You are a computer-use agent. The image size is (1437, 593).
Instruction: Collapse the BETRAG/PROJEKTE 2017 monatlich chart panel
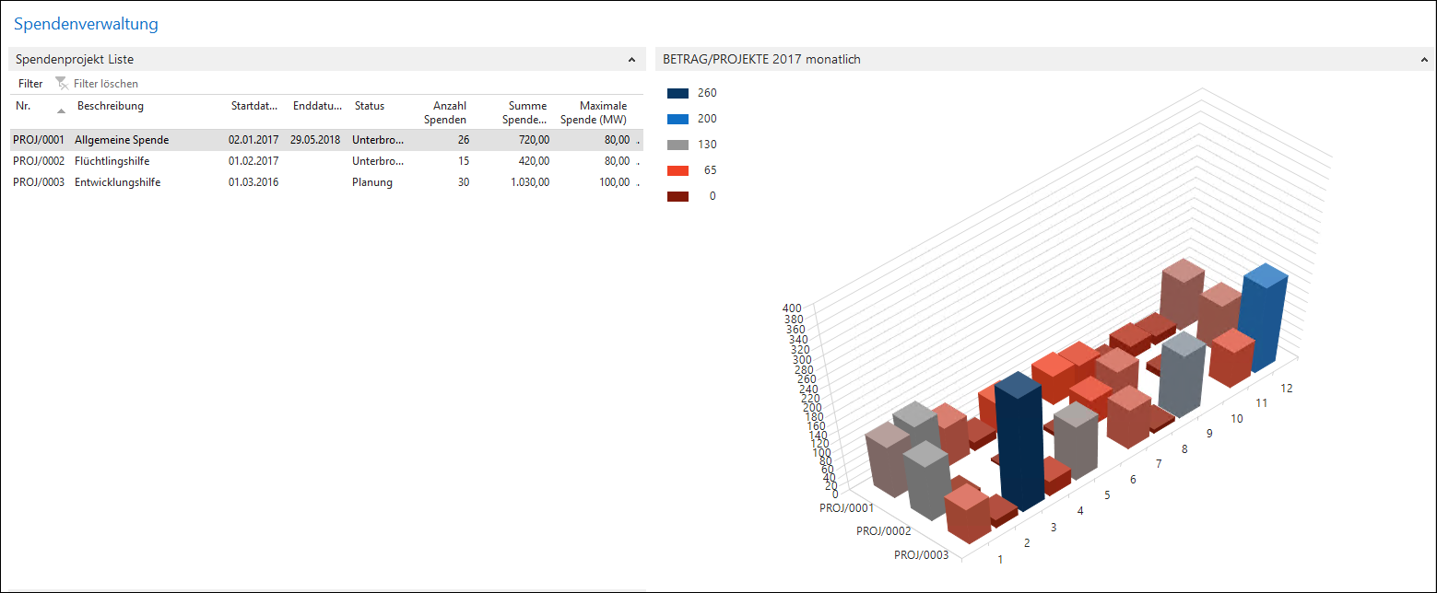[x=1424, y=60]
